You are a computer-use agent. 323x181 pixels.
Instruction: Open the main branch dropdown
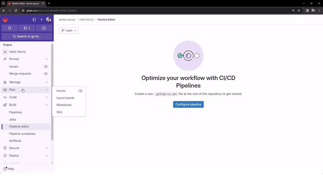[68, 31]
